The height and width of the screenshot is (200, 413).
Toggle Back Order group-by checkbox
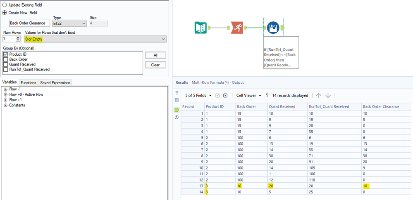click(x=6, y=59)
